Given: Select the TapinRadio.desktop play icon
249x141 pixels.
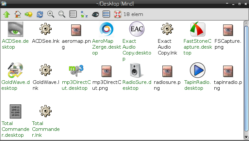Looking at the screenshot, I should click(198, 70).
